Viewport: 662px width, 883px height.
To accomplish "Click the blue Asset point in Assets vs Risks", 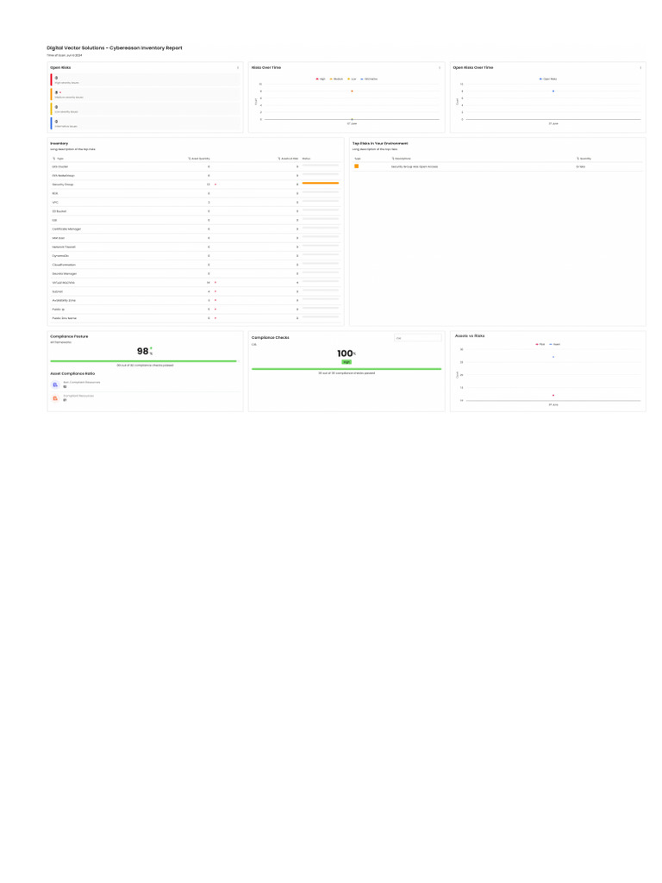I will (553, 357).
